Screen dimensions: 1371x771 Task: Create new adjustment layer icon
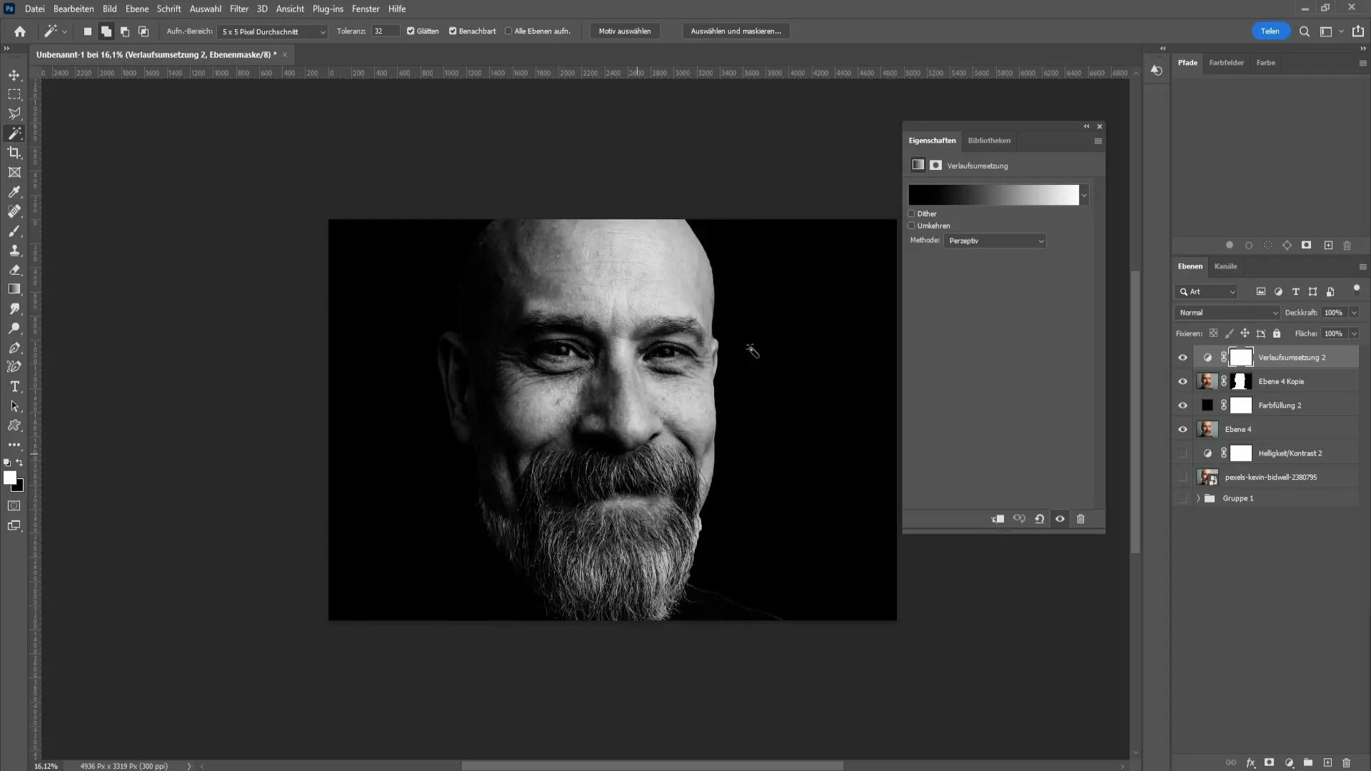(x=1289, y=762)
